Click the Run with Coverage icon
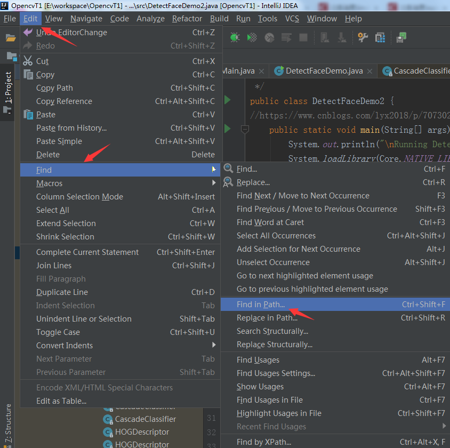The width and height of the screenshot is (450, 448). (x=252, y=37)
